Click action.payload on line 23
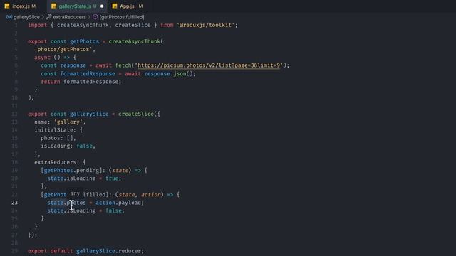 click(118, 203)
